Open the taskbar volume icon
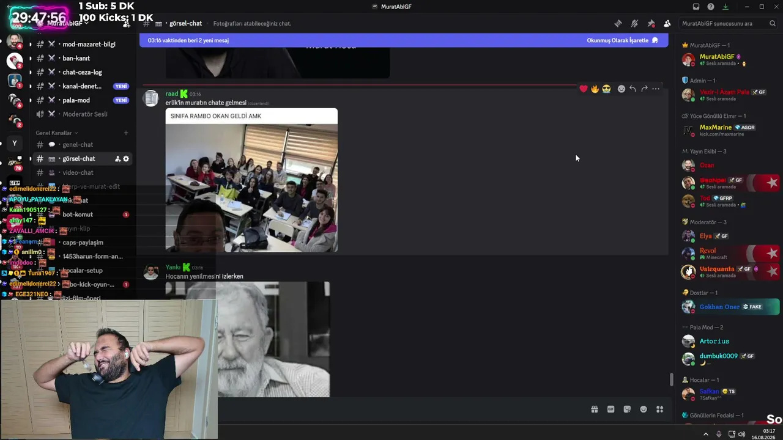This screenshot has height=440, width=783. 741,434
